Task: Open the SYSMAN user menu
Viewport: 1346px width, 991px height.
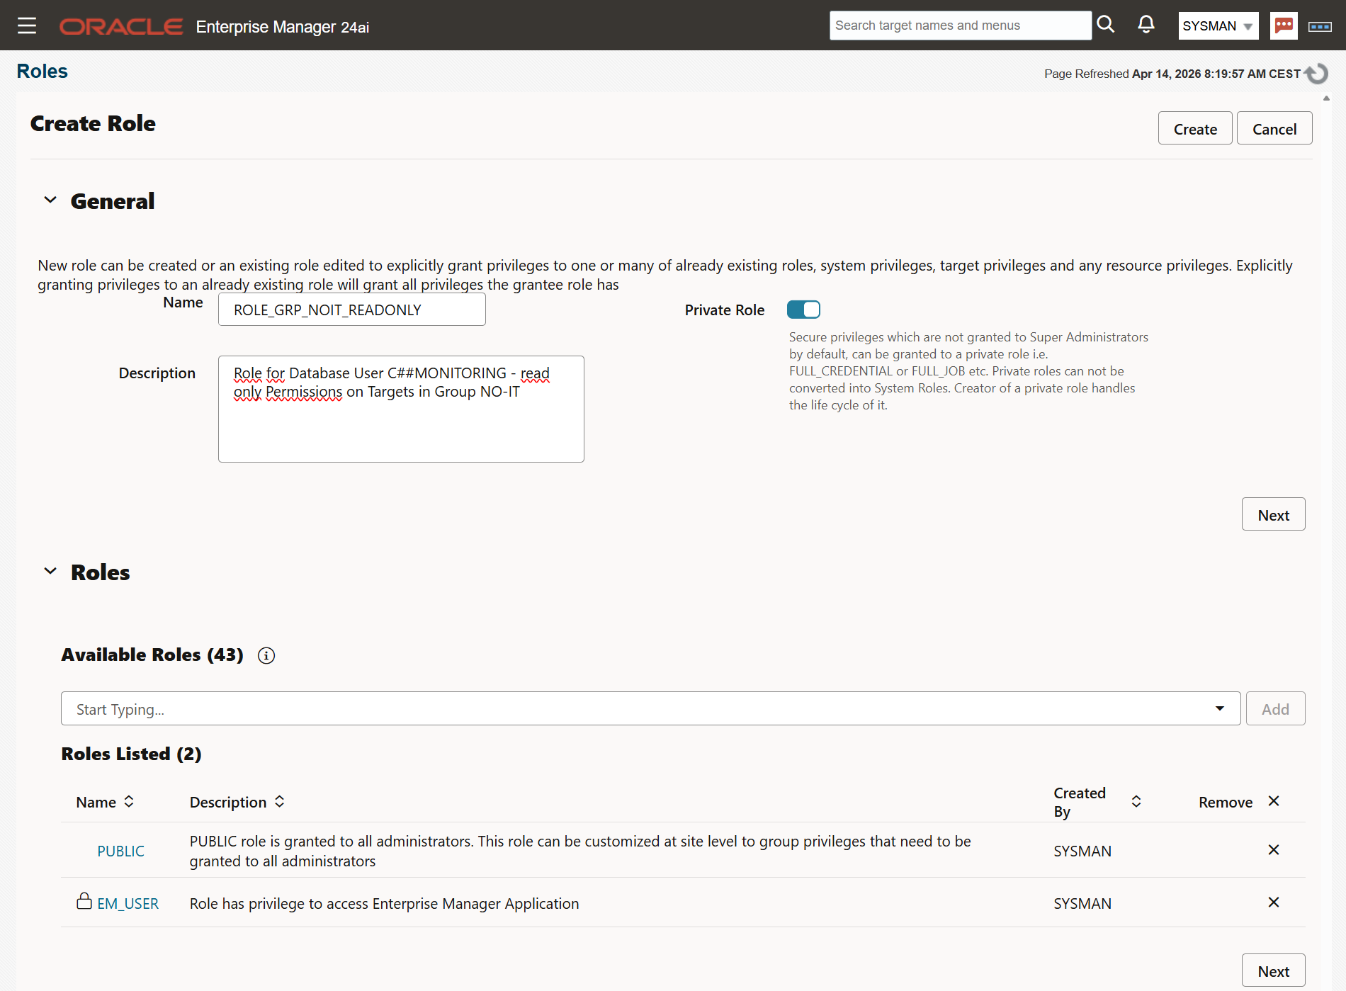Action: pyautogui.click(x=1218, y=26)
